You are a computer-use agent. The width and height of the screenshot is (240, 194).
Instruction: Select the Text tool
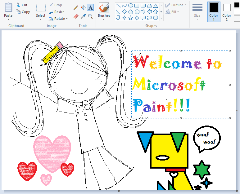90,7
